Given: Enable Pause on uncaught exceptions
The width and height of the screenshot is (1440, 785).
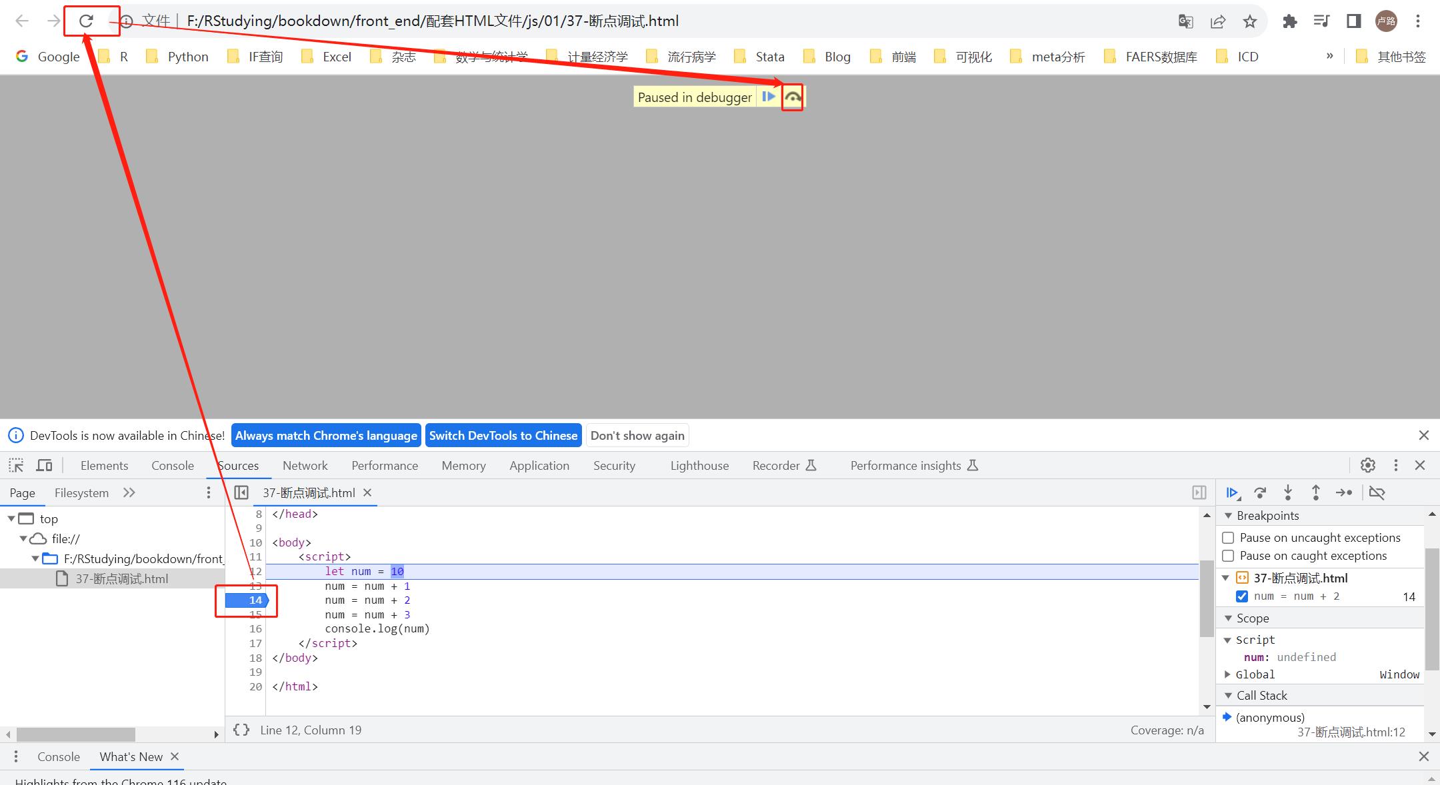Looking at the screenshot, I should [x=1228, y=538].
